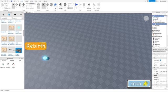Open the UI insert tool
The width and height of the screenshot is (168, 94).
tap(51, 5)
